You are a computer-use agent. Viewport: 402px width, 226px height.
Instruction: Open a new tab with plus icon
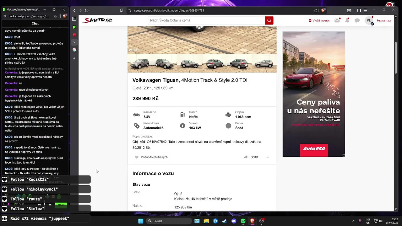[x=74, y=58]
